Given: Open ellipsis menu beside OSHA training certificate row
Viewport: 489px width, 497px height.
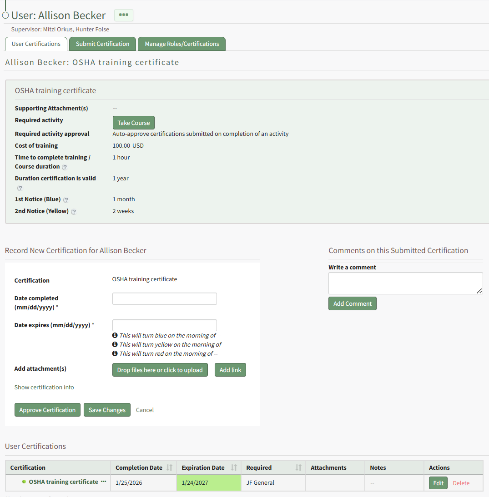Looking at the screenshot, I should pos(104,482).
